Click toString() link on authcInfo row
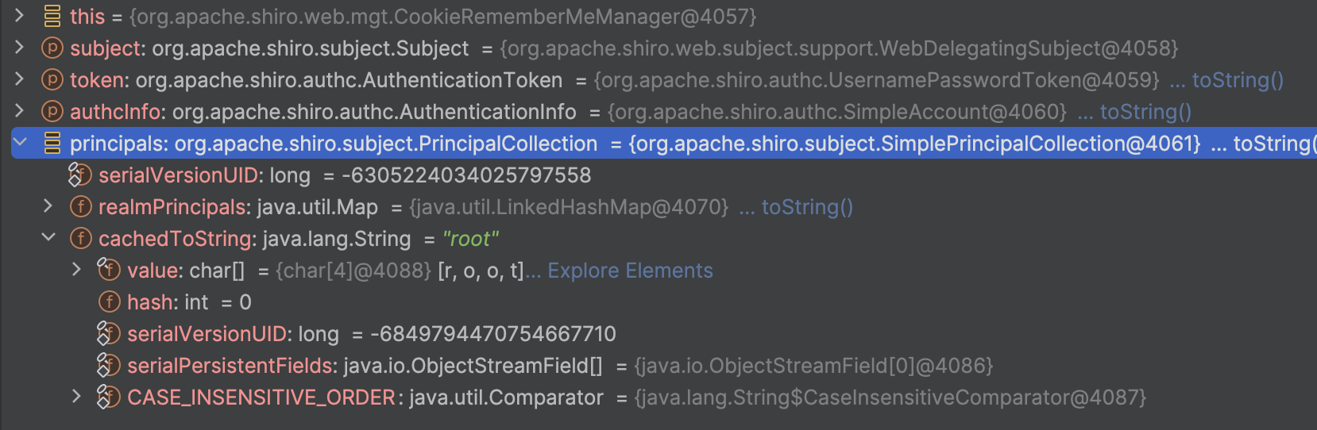Screen dimensions: 1317x430 point(1145,112)
